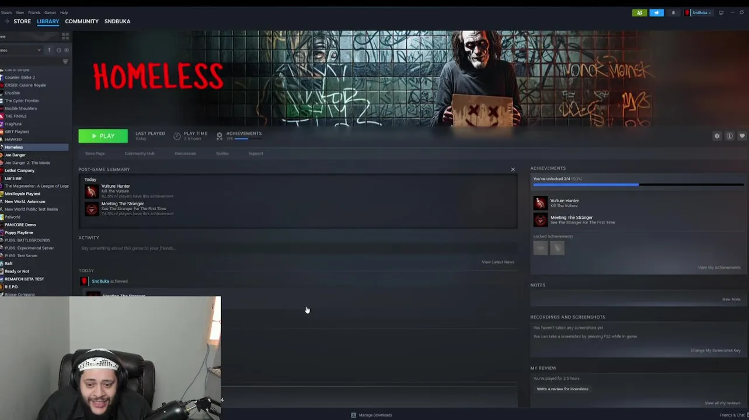749x420 pixels.
Task: Switch library to grid view icon
Action: pos(65,36)
